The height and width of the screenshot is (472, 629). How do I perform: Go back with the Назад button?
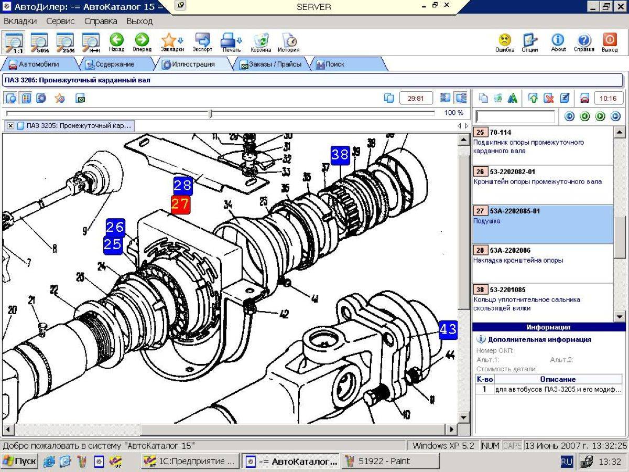116,42
